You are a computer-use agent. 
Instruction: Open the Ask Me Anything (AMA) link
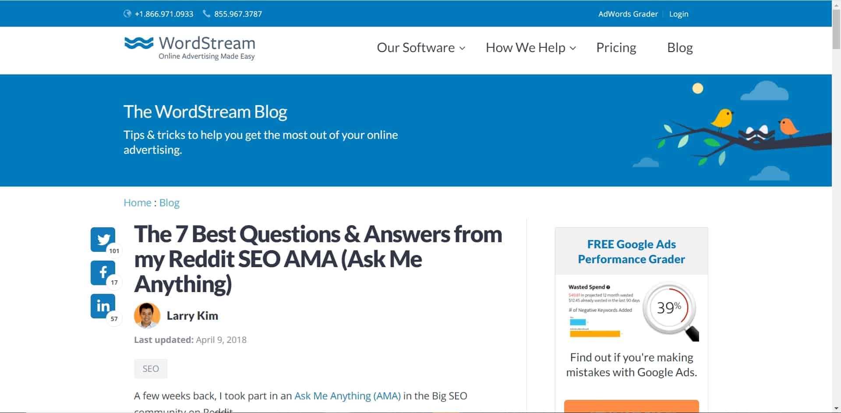pyautogui.click(x=347, y=396)
